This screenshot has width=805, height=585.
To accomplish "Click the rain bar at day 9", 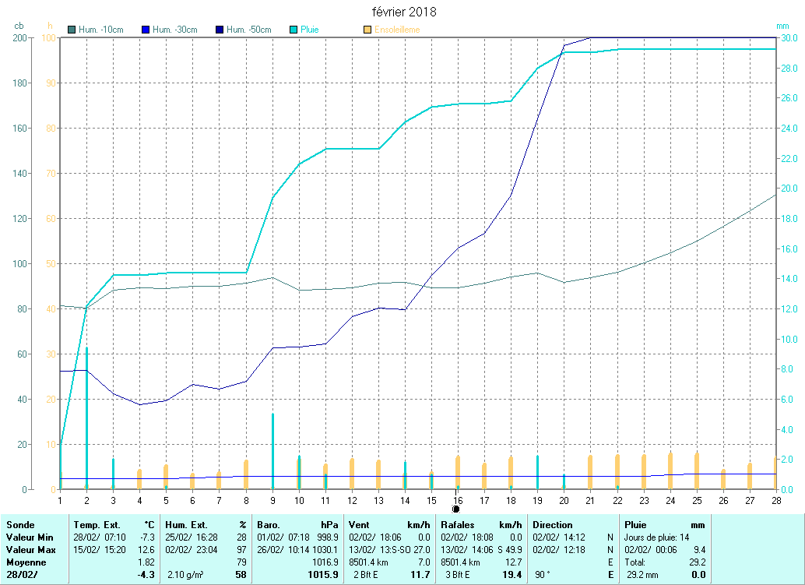I will coord(272,452).
